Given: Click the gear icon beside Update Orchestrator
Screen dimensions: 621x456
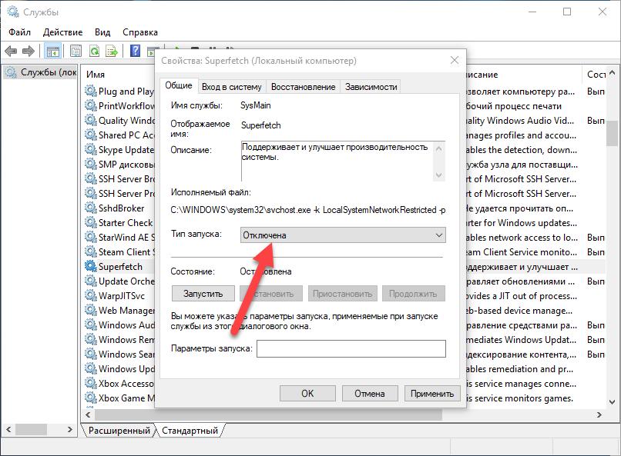Looking at the screenshot, I should [x=91, y=281].
